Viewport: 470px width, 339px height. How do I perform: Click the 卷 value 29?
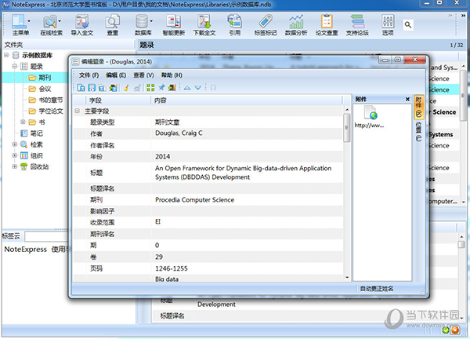tap(159, 257)
